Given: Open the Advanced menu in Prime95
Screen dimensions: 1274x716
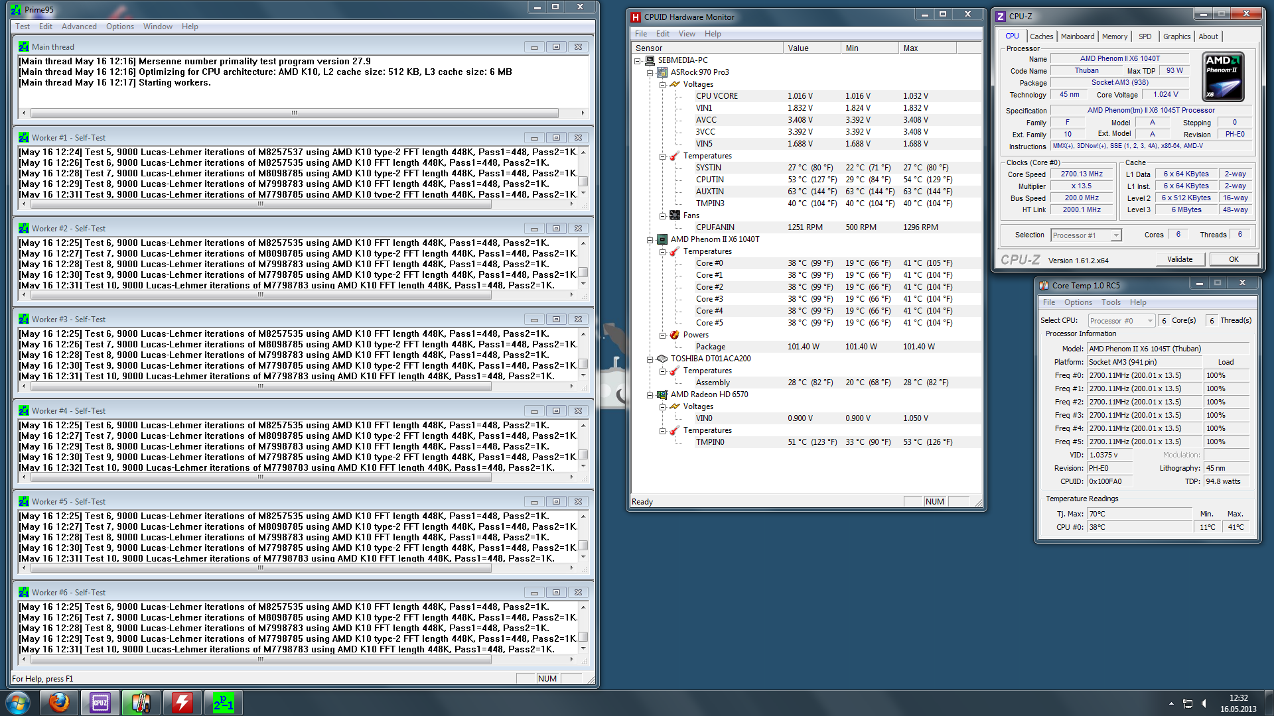Looking at the screenshot, I should [79, 27].
